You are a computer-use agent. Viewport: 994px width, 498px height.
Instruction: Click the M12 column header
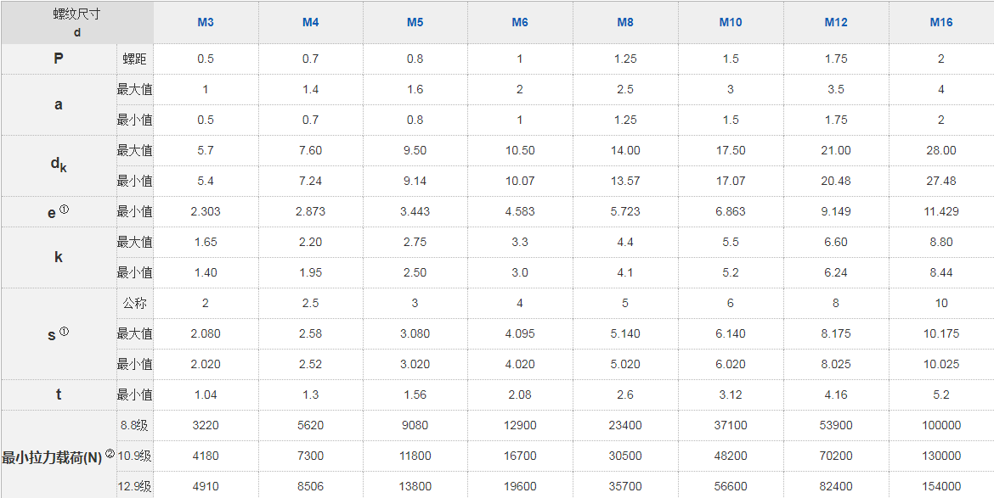[x=836, y=23]
